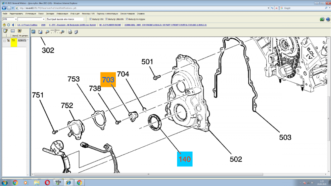Click the LK - Lt Truck Cadillac link
331x186 pixels.
(x=27, y=25)
